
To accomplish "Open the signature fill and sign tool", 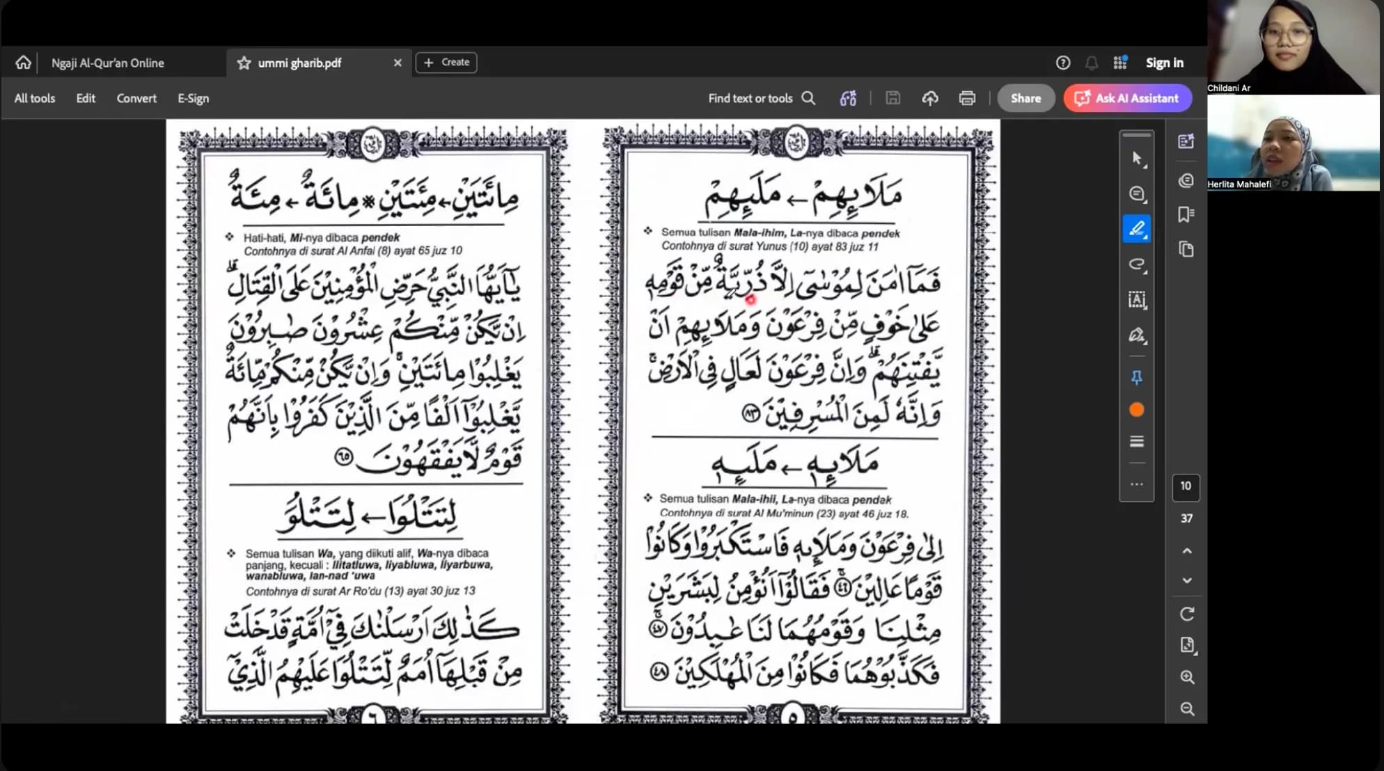I will click(x=1136, y=335).
